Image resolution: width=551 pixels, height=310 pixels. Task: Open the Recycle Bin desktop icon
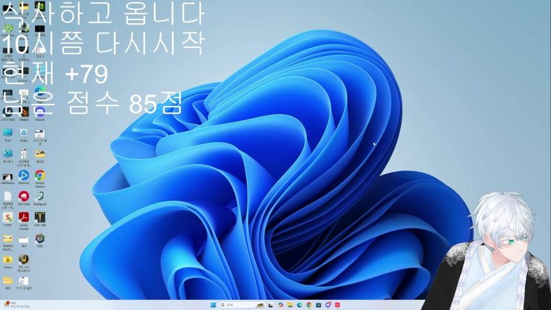(23, 133)
